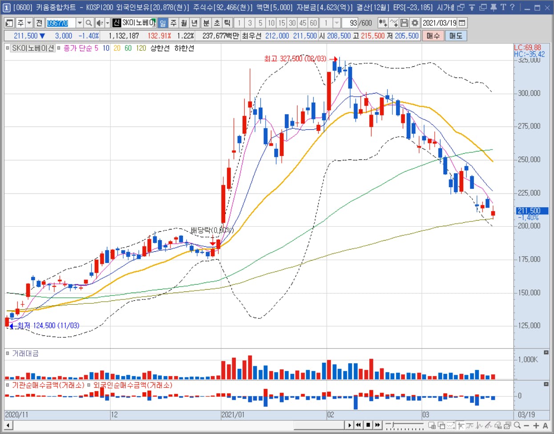Click the plus zoom in icon
Screen dimensions: 554x434
click(x=536, y=426)
